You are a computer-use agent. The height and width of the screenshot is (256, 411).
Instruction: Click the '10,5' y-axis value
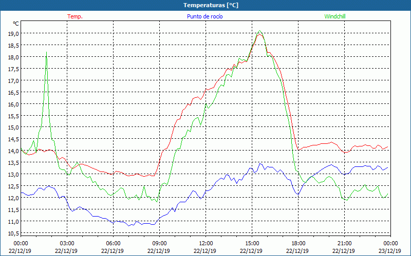click(x=13, y=233)
